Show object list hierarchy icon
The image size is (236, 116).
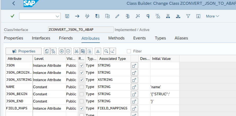[x=168, y=16]
